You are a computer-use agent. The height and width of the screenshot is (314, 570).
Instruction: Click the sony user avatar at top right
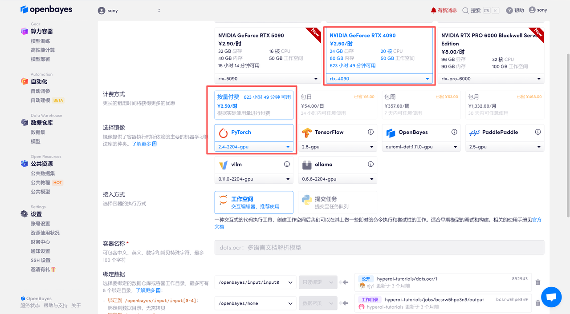click(x=532, y=10)
